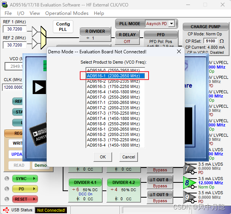The width and height of the screenshot is (231, 214).
Task: Open the Operational Modes menu
Action: click(67, 13)
